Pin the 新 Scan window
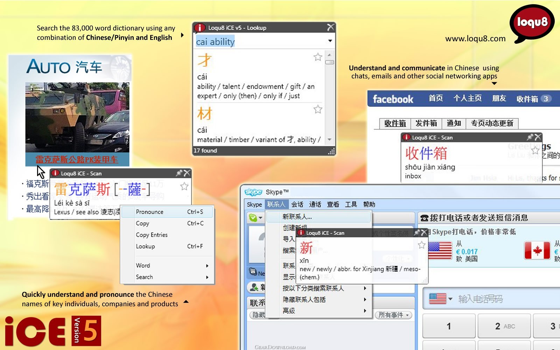 (x=417, y=232)
